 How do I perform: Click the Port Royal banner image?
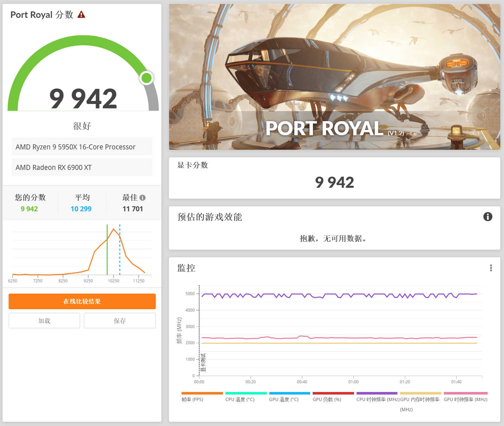pos(335,77)
